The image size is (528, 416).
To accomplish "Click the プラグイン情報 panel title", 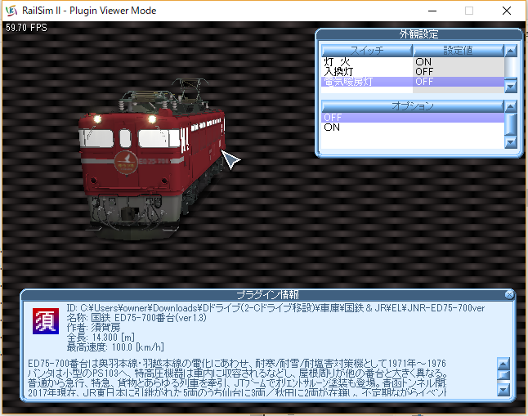I will [268, 295].
